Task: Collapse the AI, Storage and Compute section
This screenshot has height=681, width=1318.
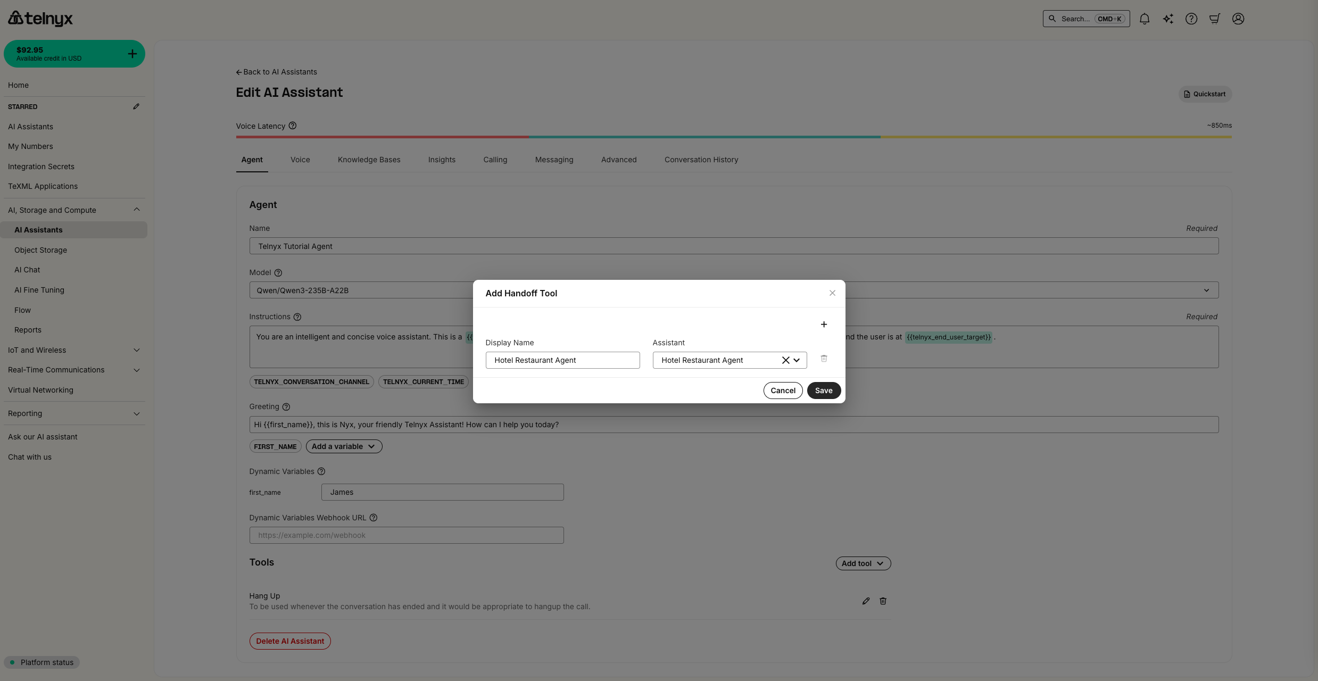Action: coord(136,209)
